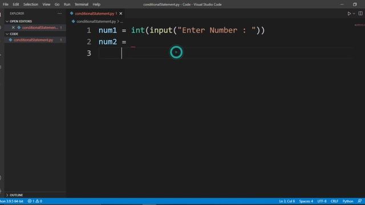Open the View menu
The image size is (365, 205).
pos(46,5)
